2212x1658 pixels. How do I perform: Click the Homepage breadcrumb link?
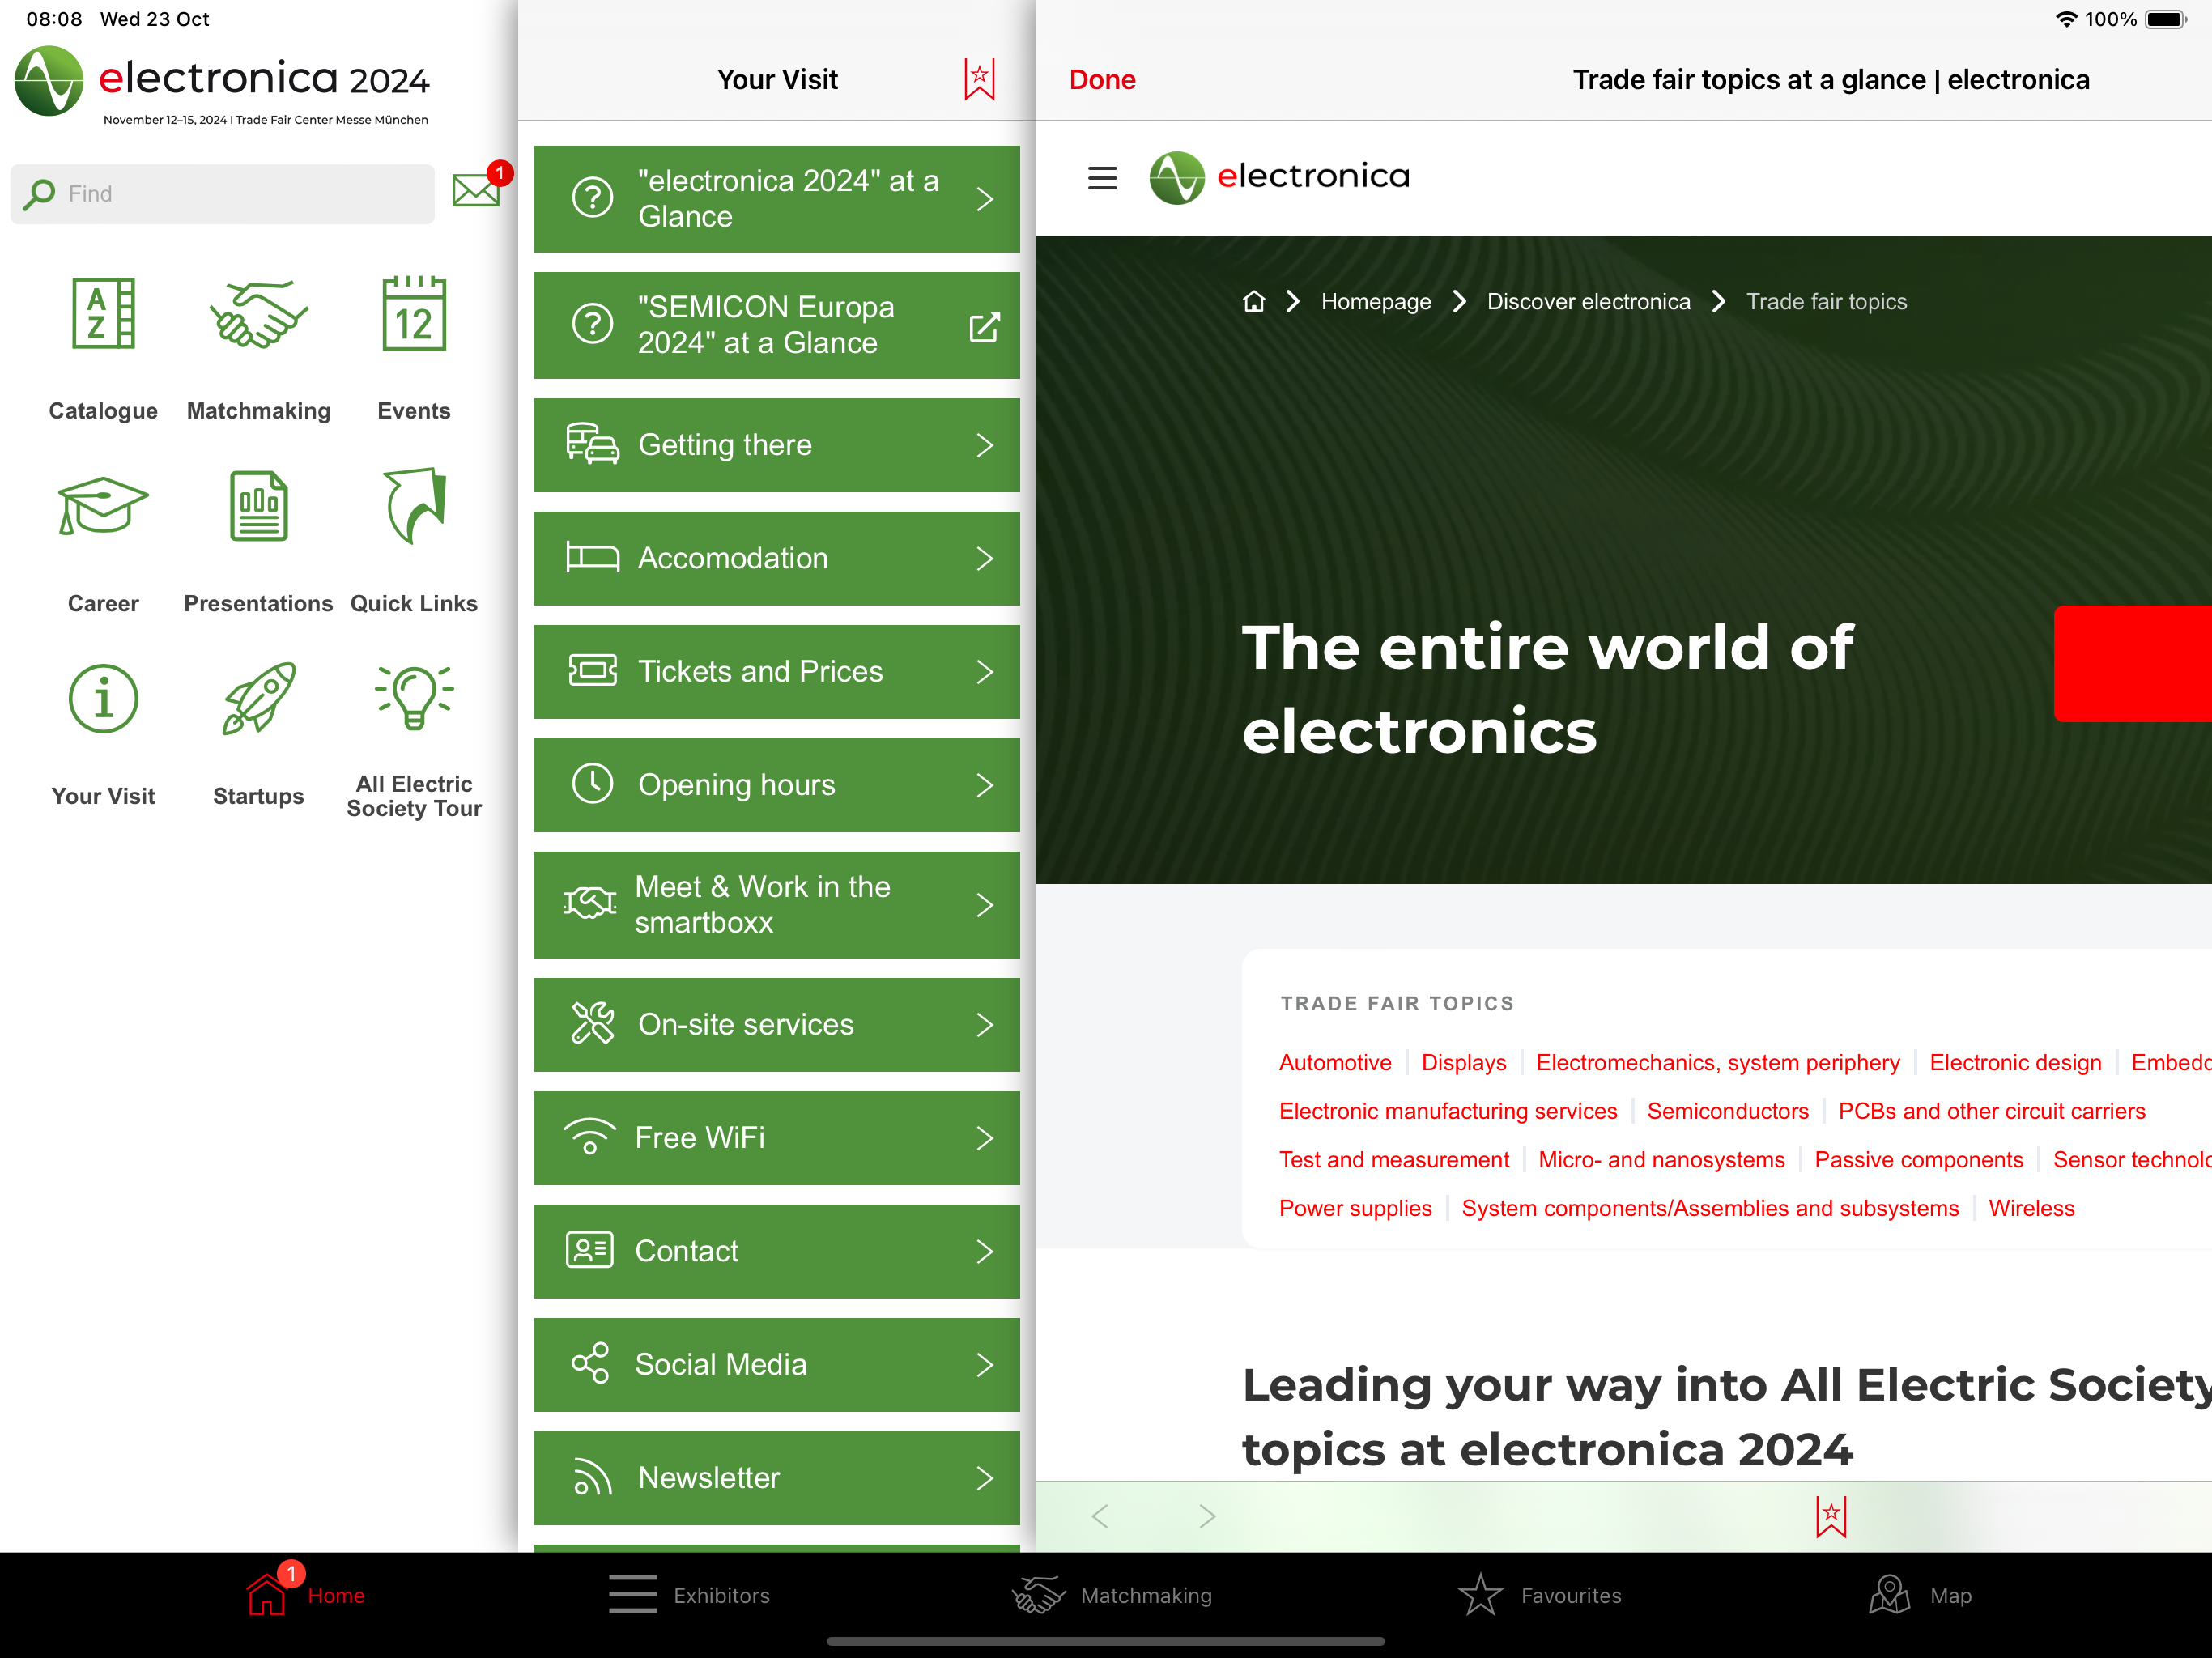coord(1376,301)
